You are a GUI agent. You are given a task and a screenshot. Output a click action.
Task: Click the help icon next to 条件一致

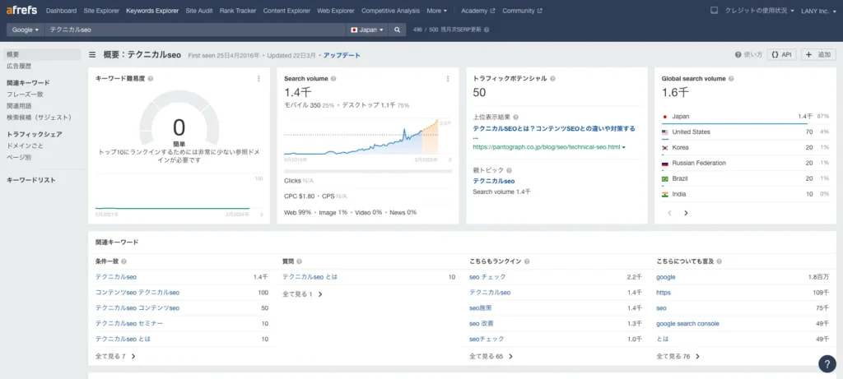pyautogui.click(x=123, y=261)
